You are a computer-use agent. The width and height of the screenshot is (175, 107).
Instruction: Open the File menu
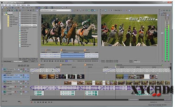[3, 5]
